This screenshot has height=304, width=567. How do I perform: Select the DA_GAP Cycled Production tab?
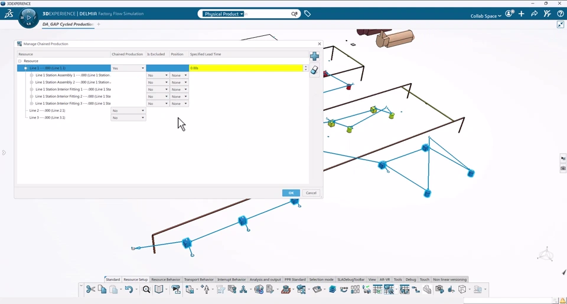[68, 24]
